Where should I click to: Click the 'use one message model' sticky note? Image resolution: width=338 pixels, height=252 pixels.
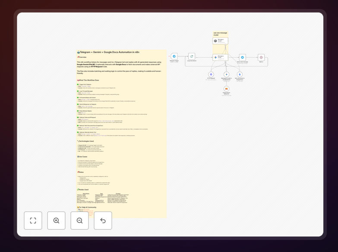(x=220, y=34)
